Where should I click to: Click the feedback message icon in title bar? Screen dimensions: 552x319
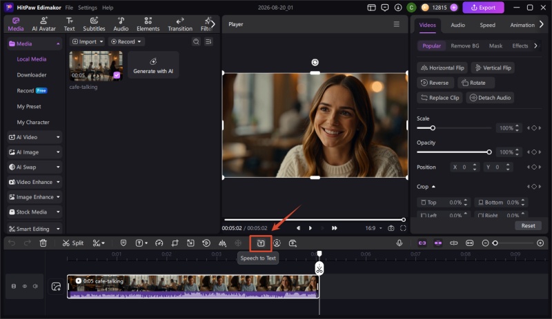tap(385, 8)
